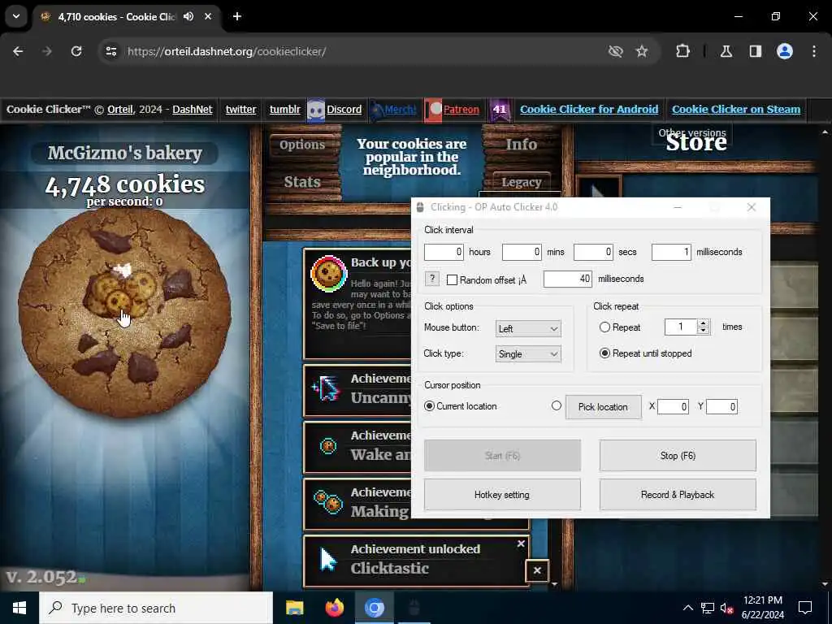Enable the Random offset checkbox

(452, 280)
